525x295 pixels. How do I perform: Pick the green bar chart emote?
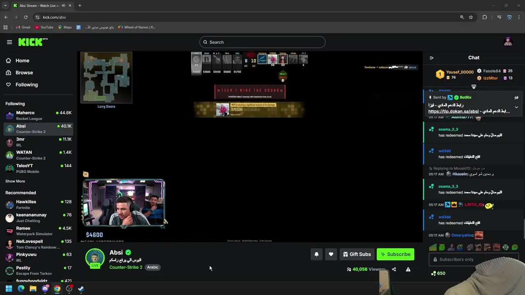433,247
